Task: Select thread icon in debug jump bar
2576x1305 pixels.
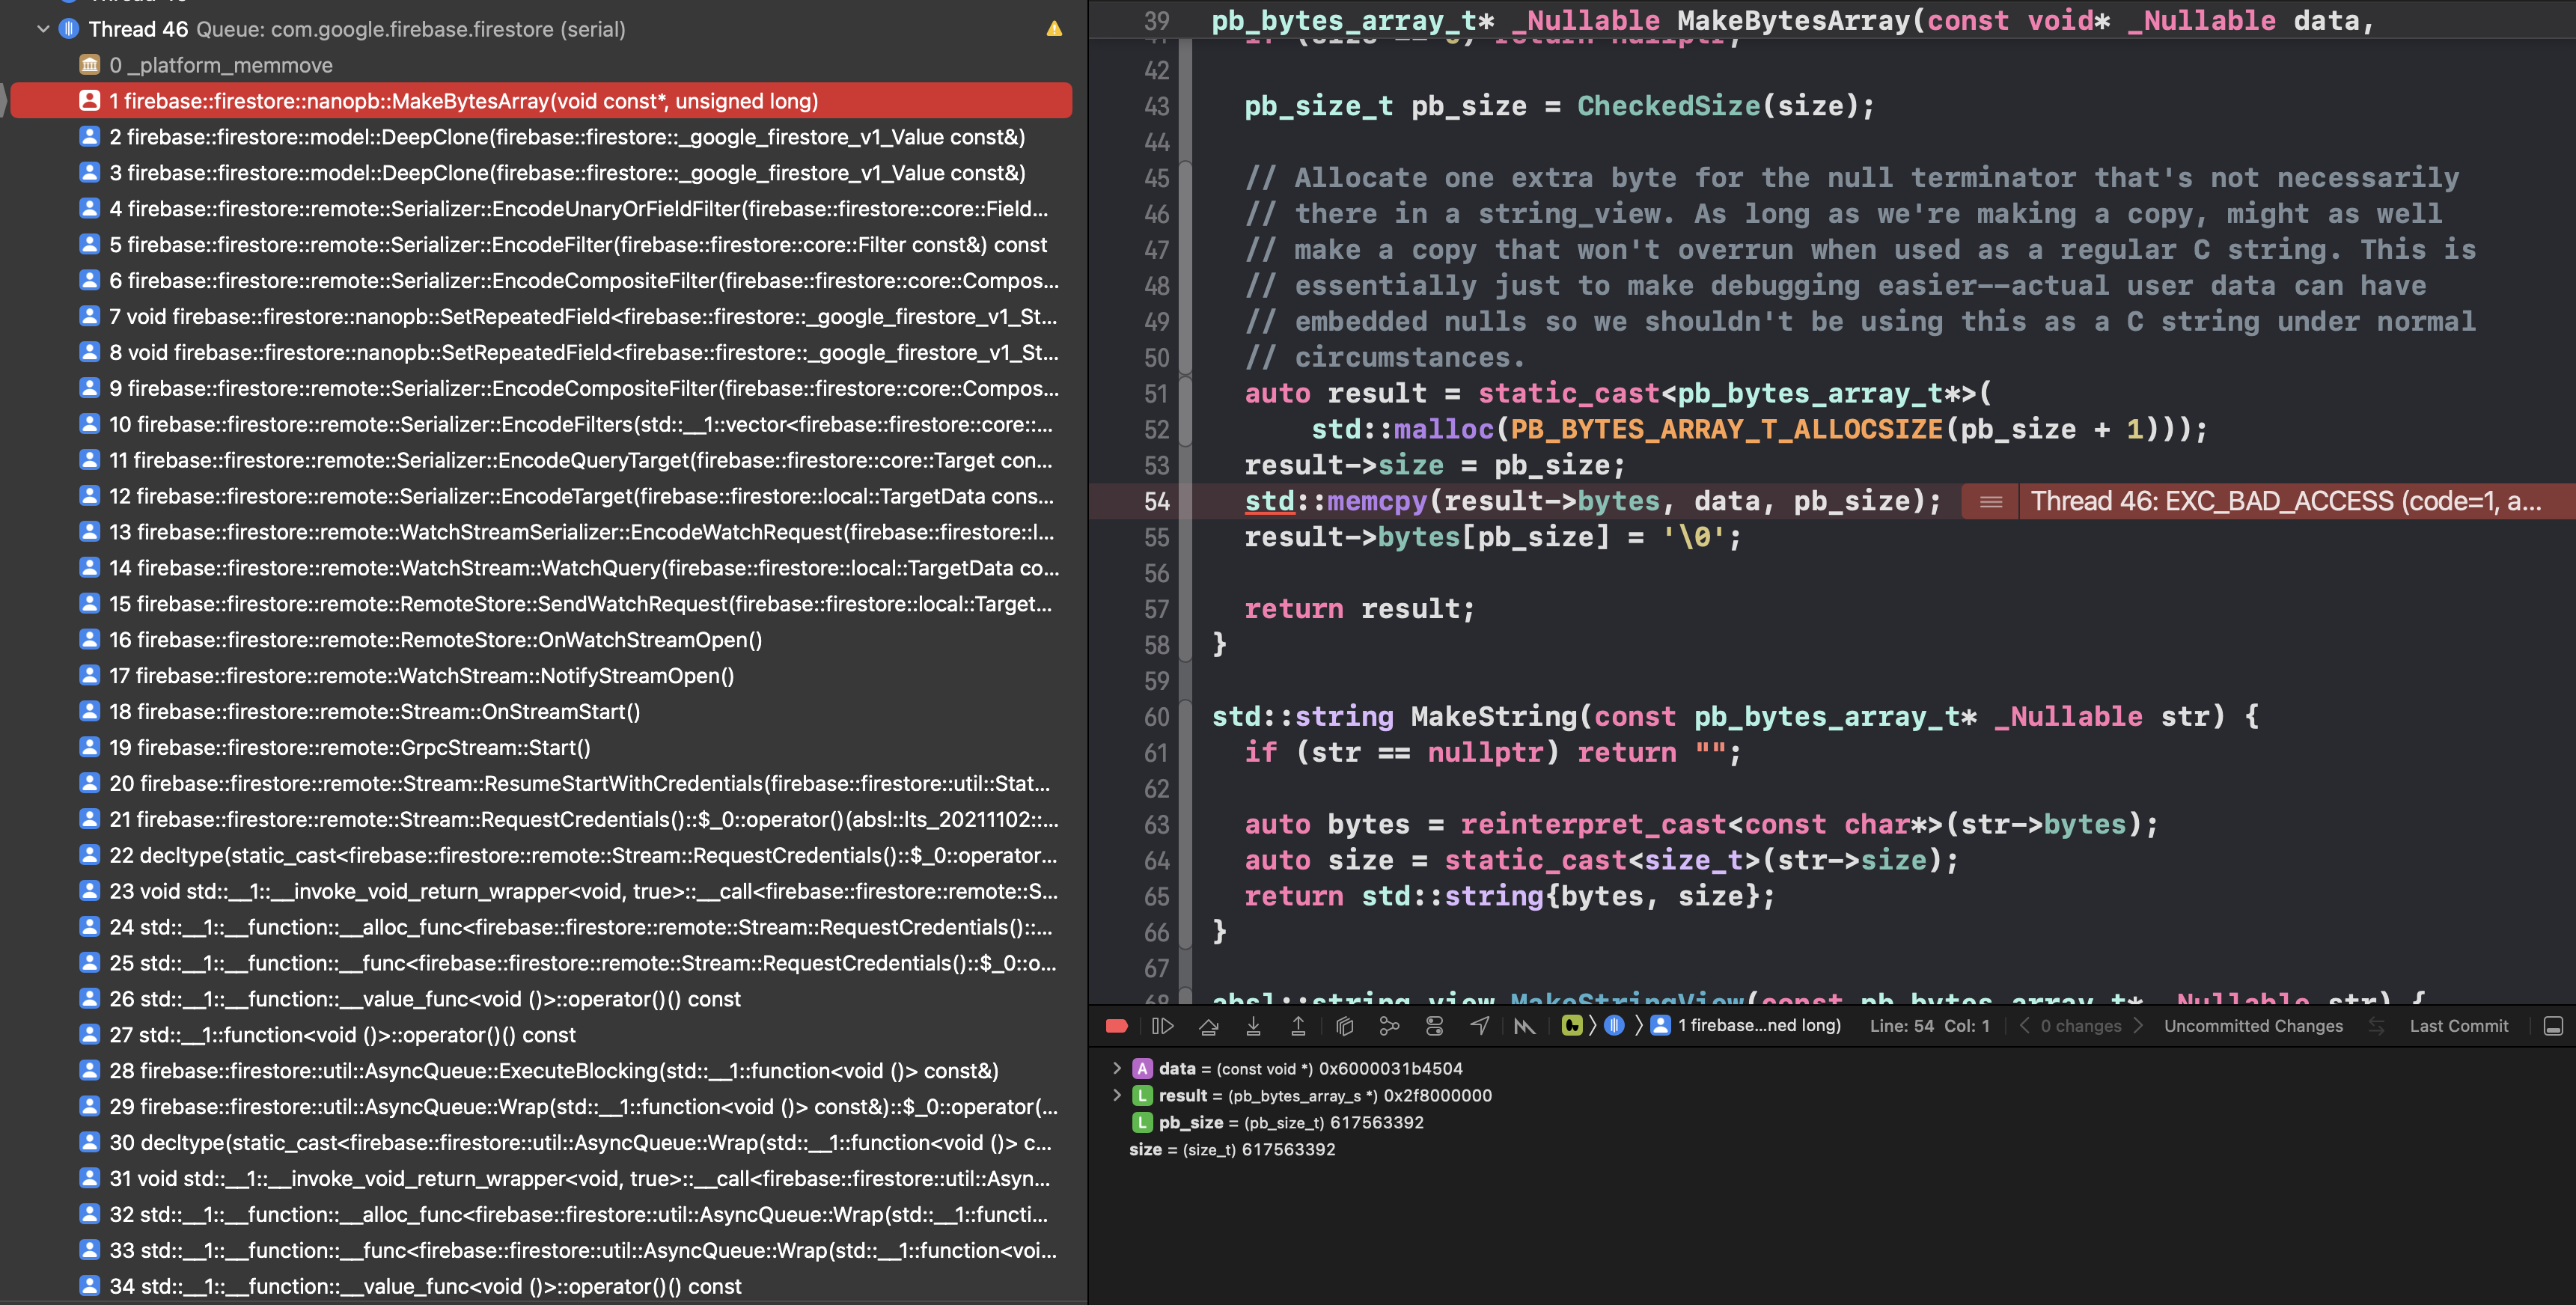Action: 1614,1025
